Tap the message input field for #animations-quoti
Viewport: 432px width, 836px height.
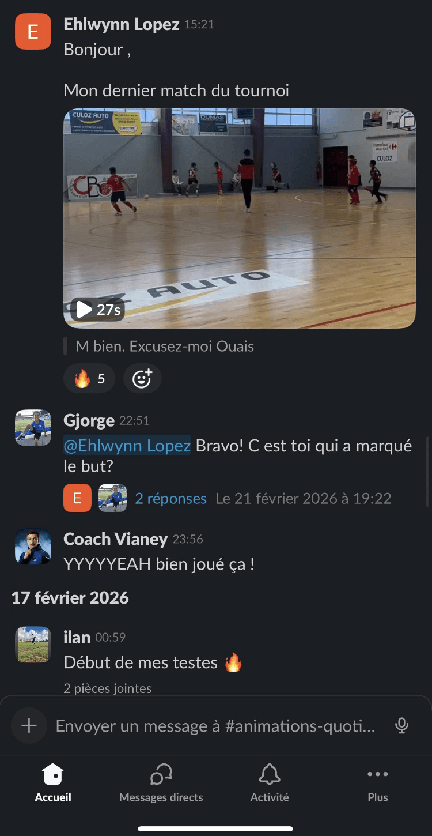(215, 726)
